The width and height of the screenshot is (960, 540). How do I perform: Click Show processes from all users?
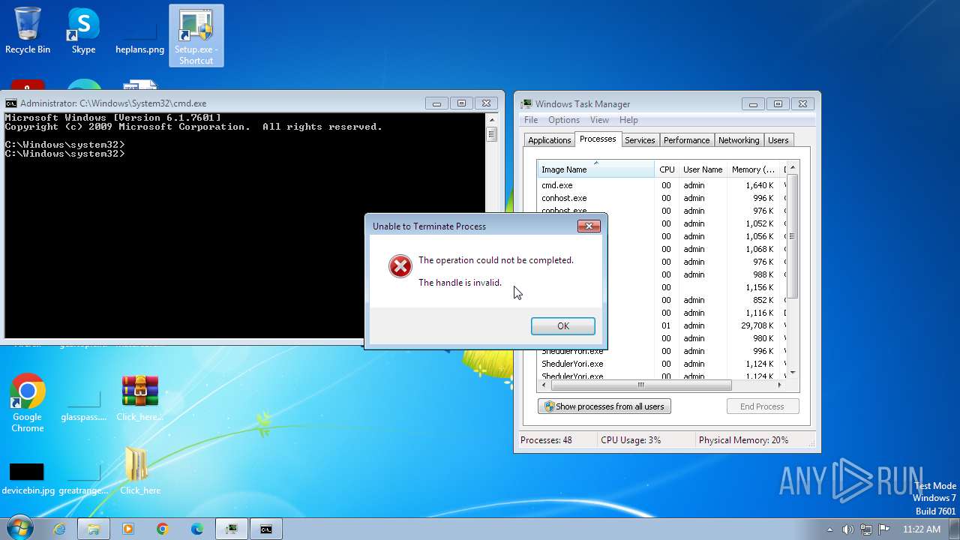coord(604,406)
